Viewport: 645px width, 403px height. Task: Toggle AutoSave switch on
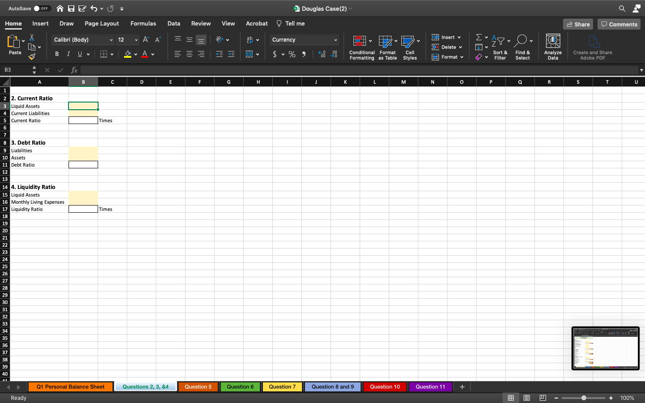pos(42,9)
